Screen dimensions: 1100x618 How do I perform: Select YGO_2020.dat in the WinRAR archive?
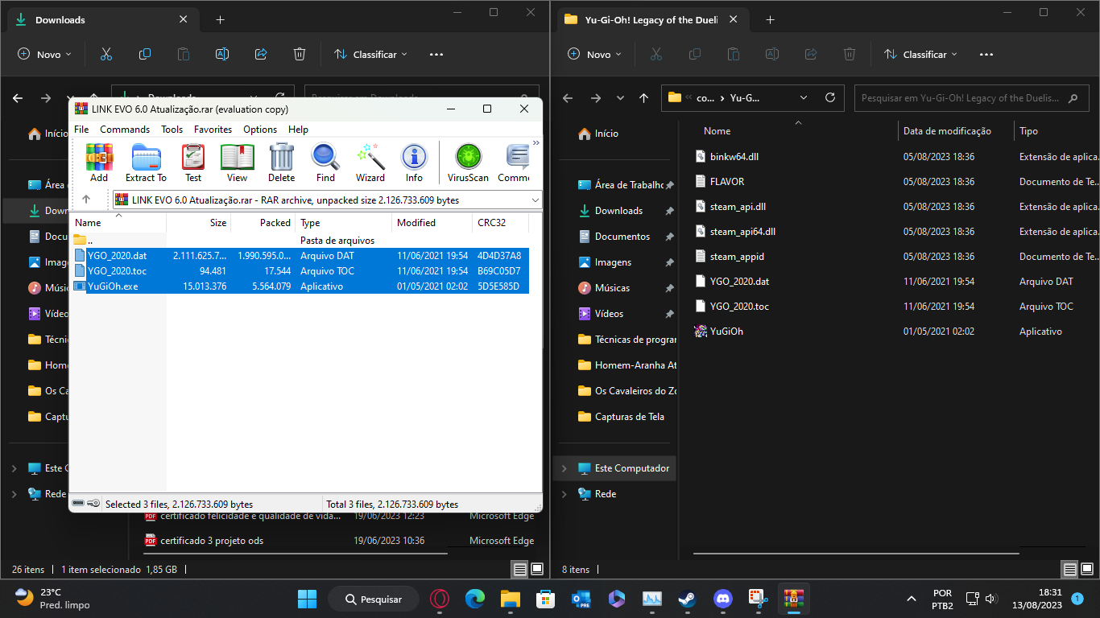coord(301,256)
